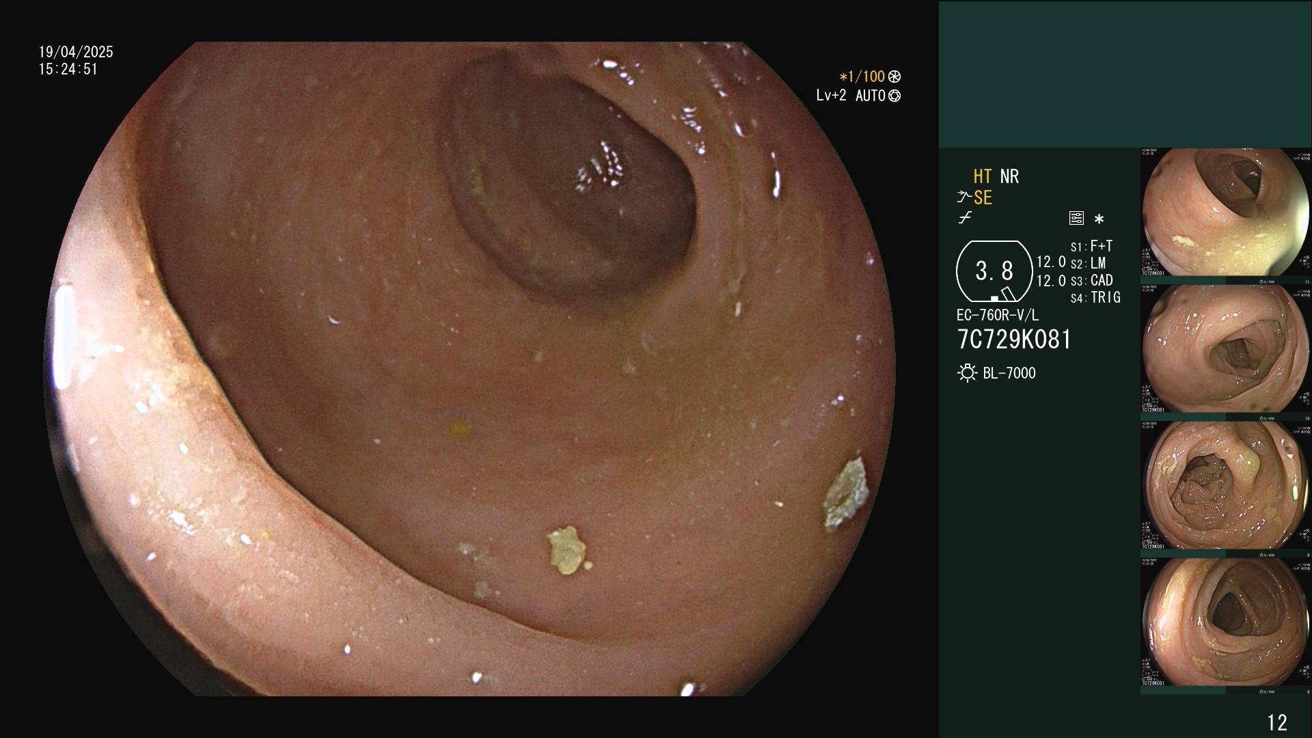Click the 'S1: F+T' switch assignment
Viewport: 1312px width, 738px height.
click(1092, 246)
